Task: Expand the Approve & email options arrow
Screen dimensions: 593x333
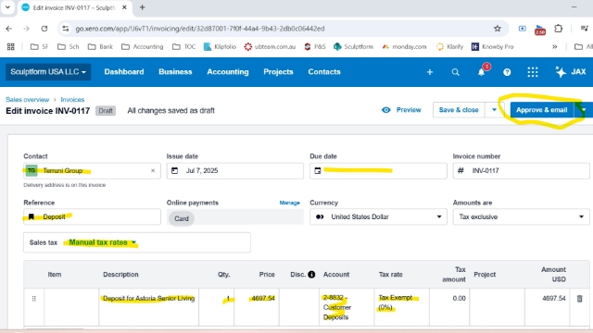Action: [584, 110]
